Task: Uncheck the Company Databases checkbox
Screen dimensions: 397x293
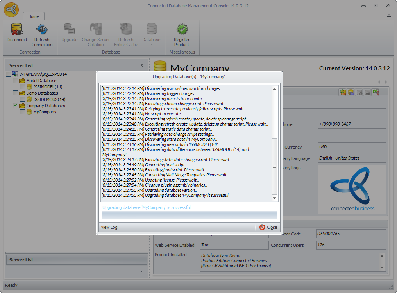Action: [x=16, y=106]
